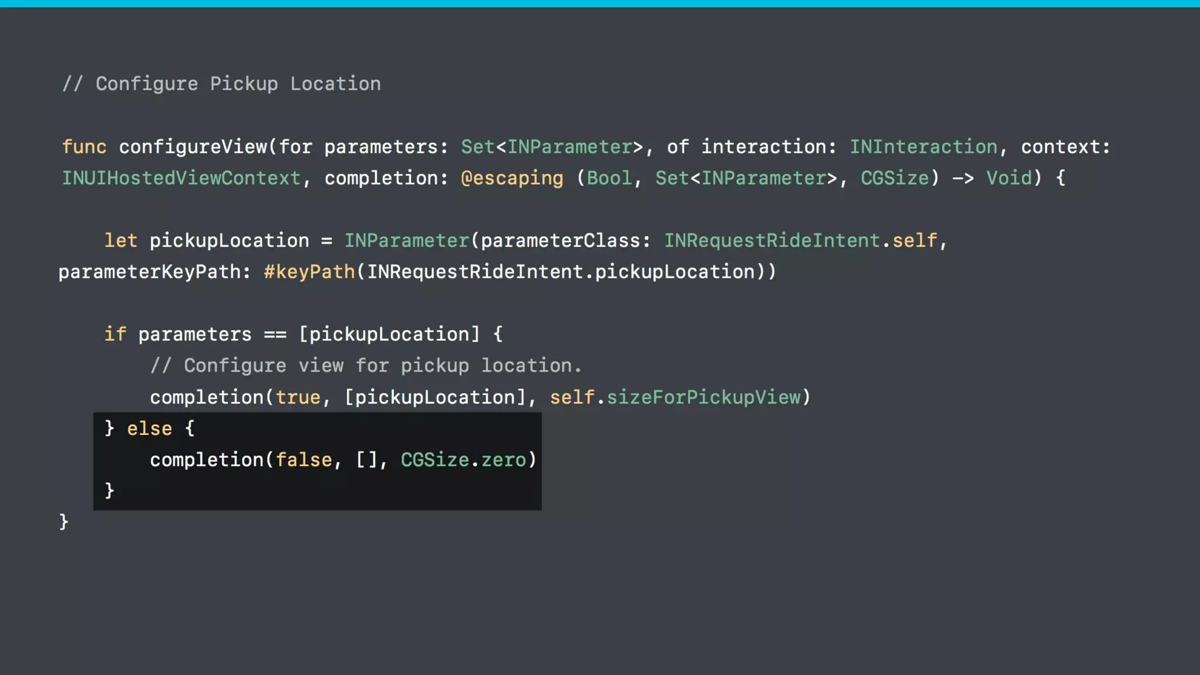Click the sizeForPickupView property
1200x675 pixels.
click(x=703, y=397)
